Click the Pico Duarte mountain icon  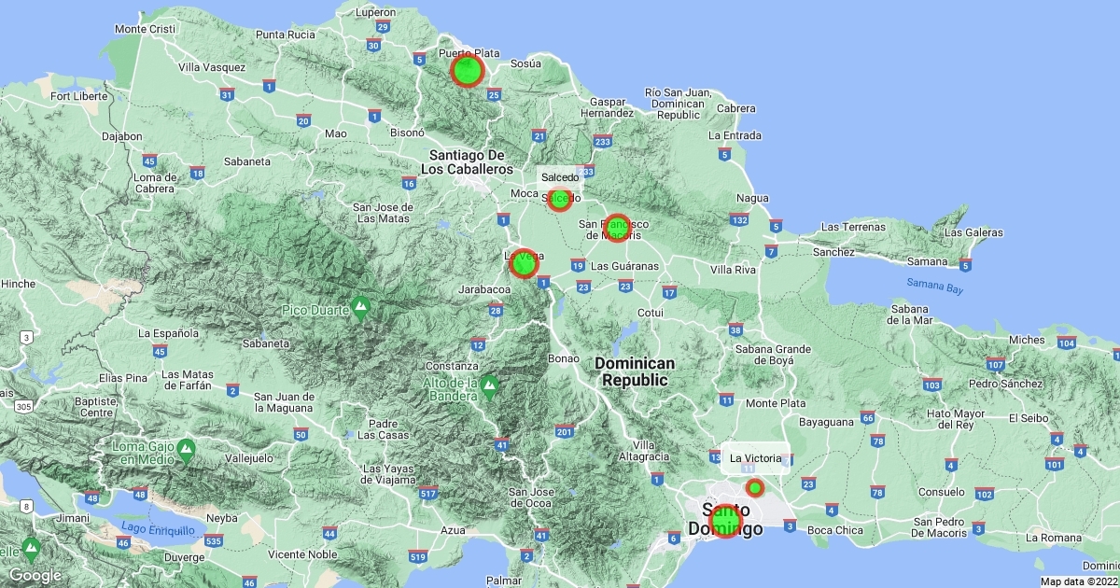click(x=360, y=307)
